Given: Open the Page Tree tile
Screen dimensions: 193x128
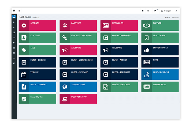Looking at the screenshot, I should coord(78,26).
